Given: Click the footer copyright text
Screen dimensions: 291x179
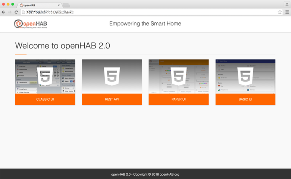Looking at the screenshot, I should click(x=145, y=175).
